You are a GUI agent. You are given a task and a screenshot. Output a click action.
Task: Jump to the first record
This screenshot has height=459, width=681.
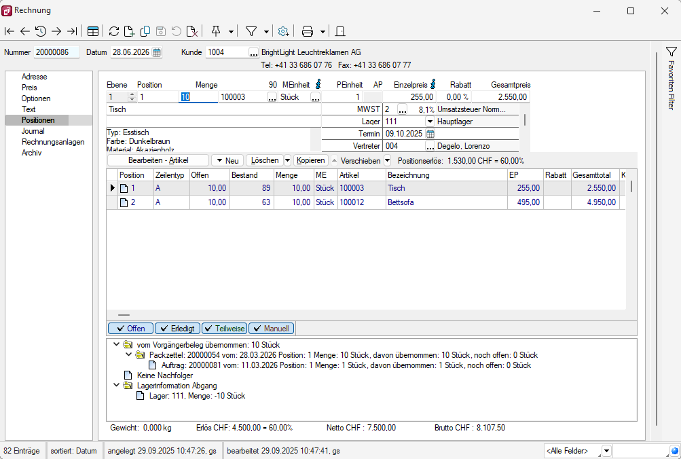[10, 31]
